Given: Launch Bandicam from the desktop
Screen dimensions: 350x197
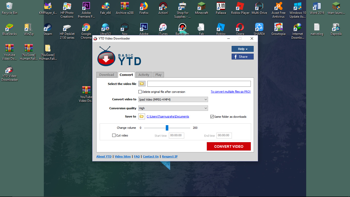Looking at the screenshot, I should [x=182, y=29].
